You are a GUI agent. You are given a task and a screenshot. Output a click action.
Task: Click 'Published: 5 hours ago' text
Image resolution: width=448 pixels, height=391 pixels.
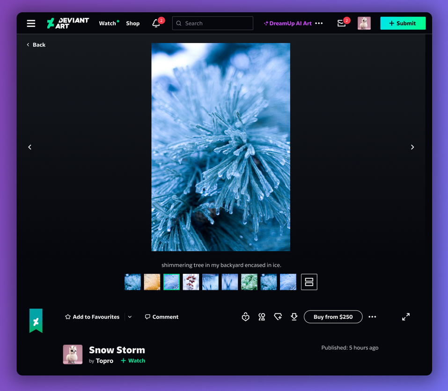(x=350, y=347)
